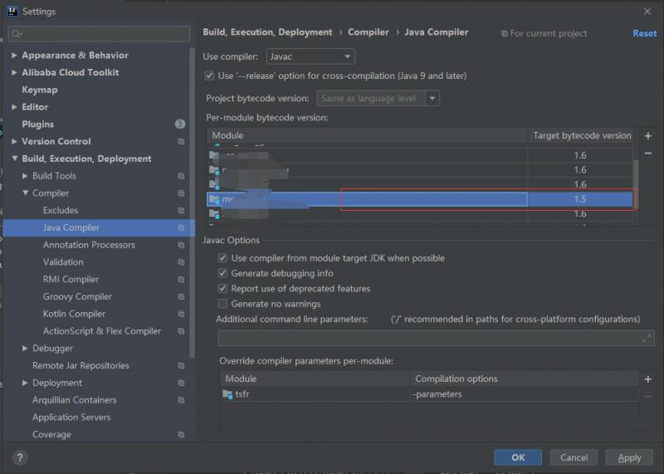Remove selected module from bytecode table
This screenshot has height=474, width=664.
point(648,154)
